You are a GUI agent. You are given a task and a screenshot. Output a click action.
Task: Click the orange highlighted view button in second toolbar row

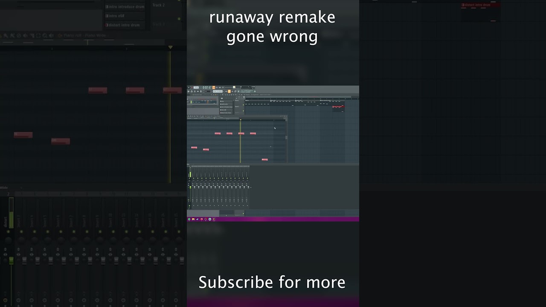229,91
